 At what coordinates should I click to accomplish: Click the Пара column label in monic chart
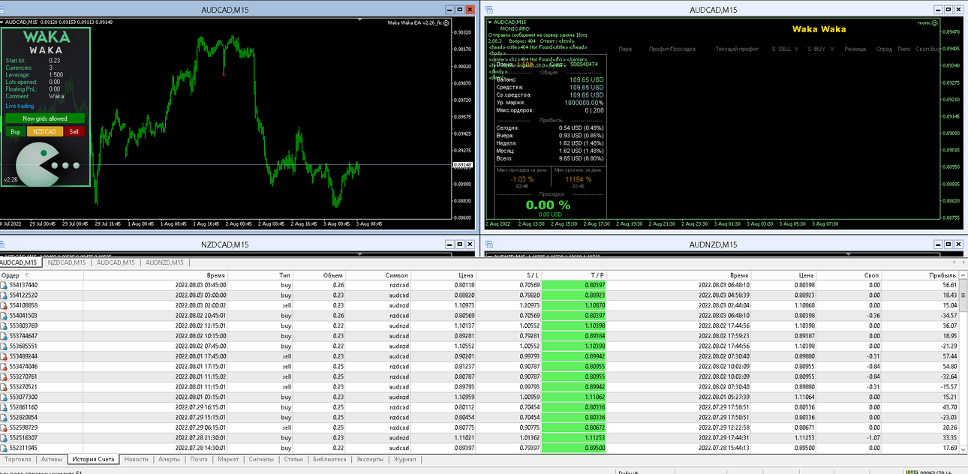pos(624,49)
